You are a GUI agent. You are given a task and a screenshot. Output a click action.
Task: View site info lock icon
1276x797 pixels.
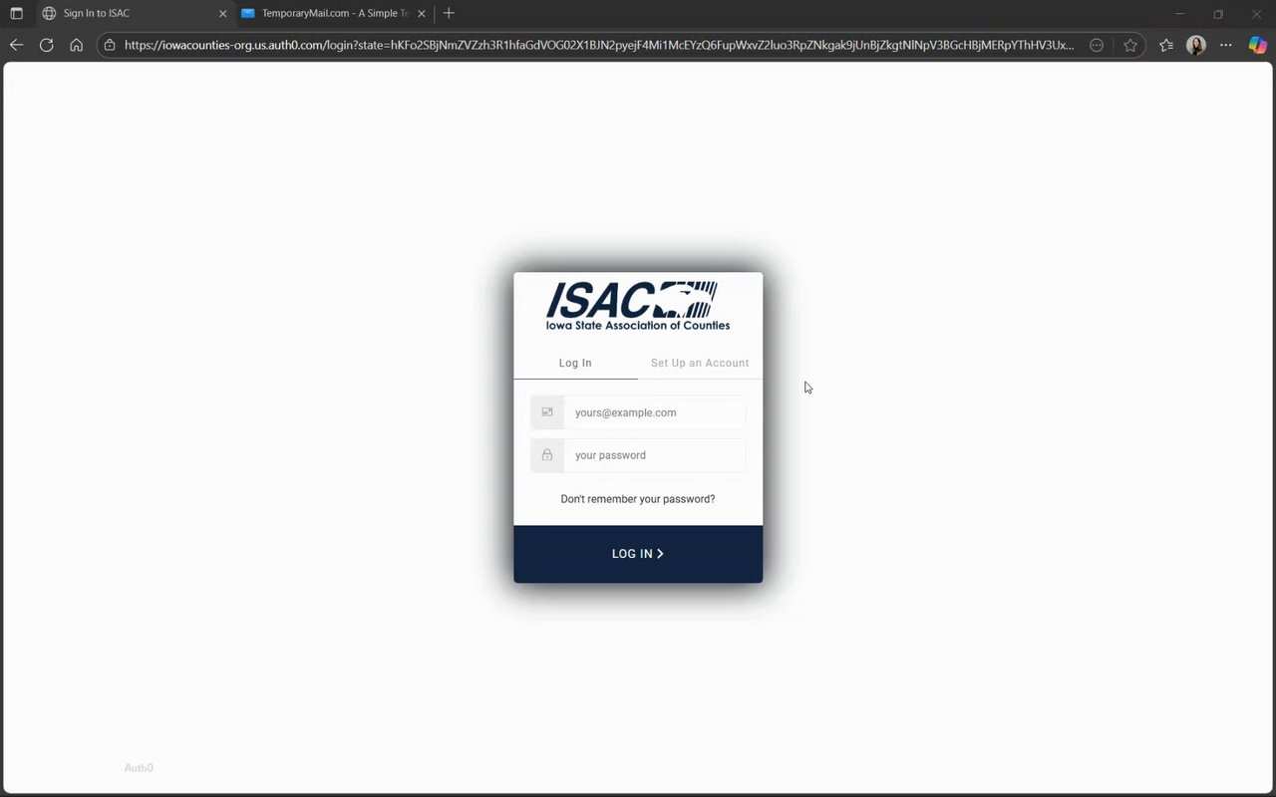click(x=110, y=45)
